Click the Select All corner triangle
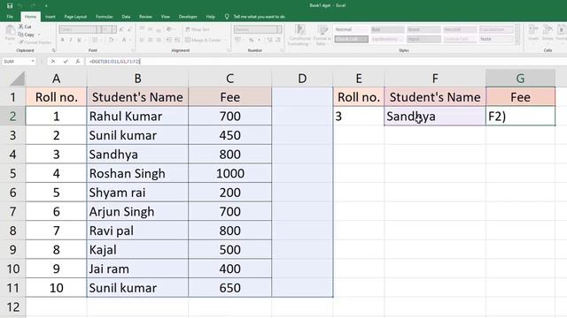The height and width of the screenshot is (318, 567). [x=18, y=79]
